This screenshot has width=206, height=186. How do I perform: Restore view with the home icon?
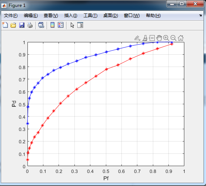point(181,38)
